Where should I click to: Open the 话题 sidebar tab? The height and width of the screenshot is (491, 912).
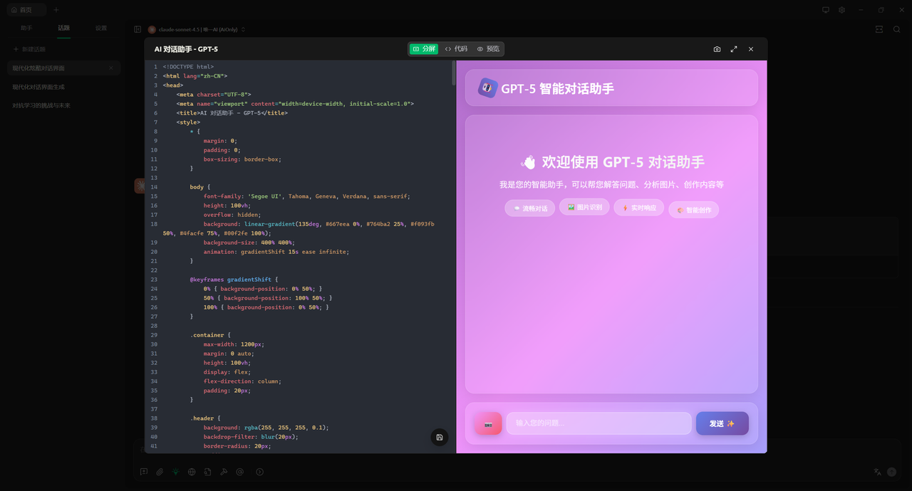[64, 28]
